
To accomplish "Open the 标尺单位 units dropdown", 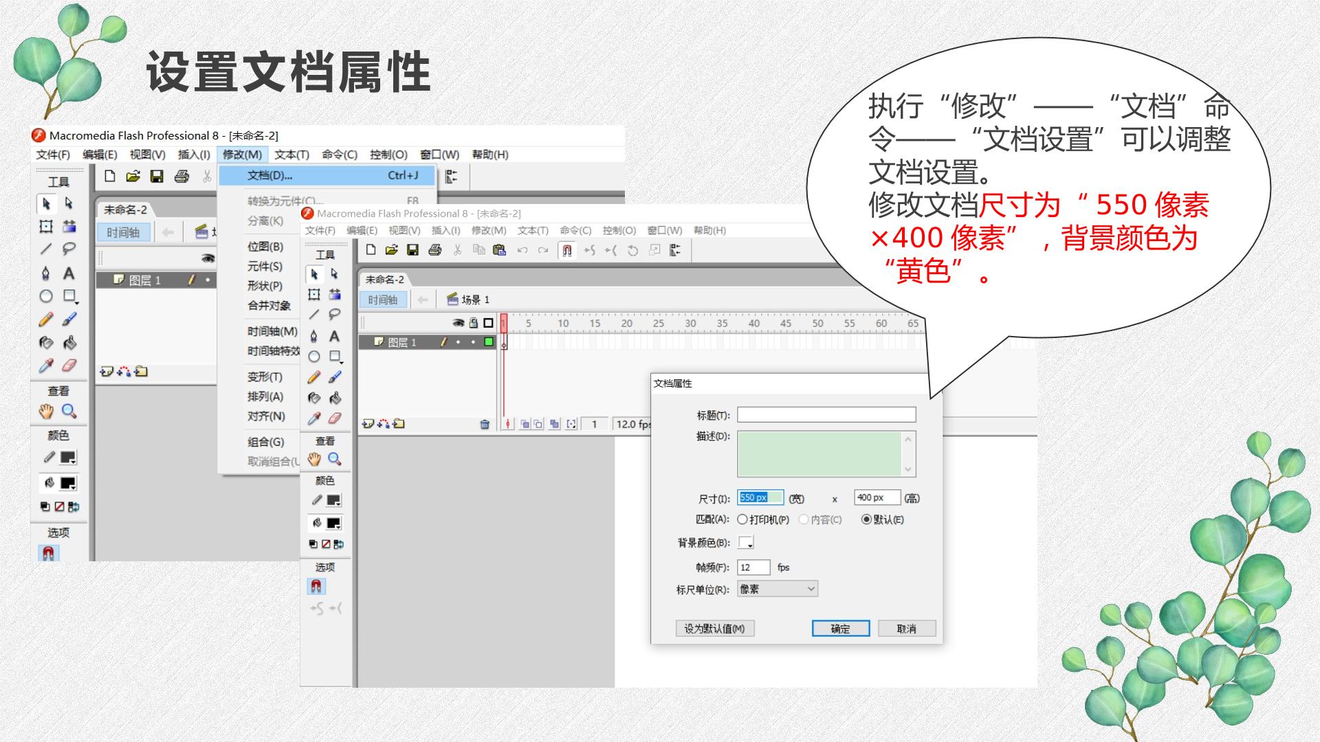I will click(x=778, y=589).
